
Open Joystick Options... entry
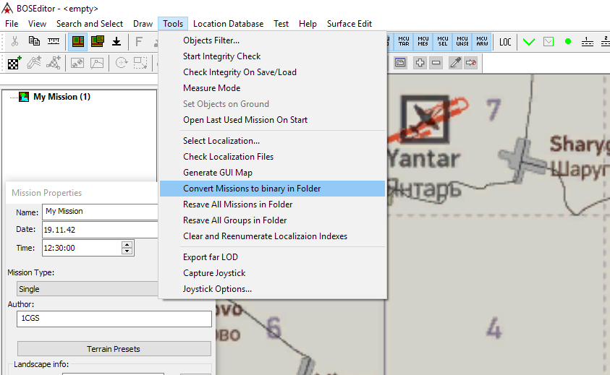272,290
